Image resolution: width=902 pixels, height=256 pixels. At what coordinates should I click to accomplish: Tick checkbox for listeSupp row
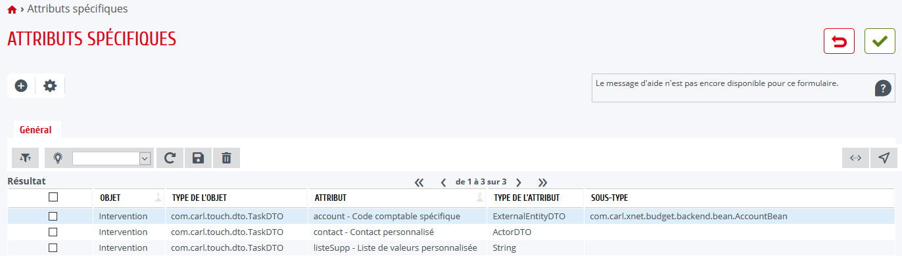(53, 247)
